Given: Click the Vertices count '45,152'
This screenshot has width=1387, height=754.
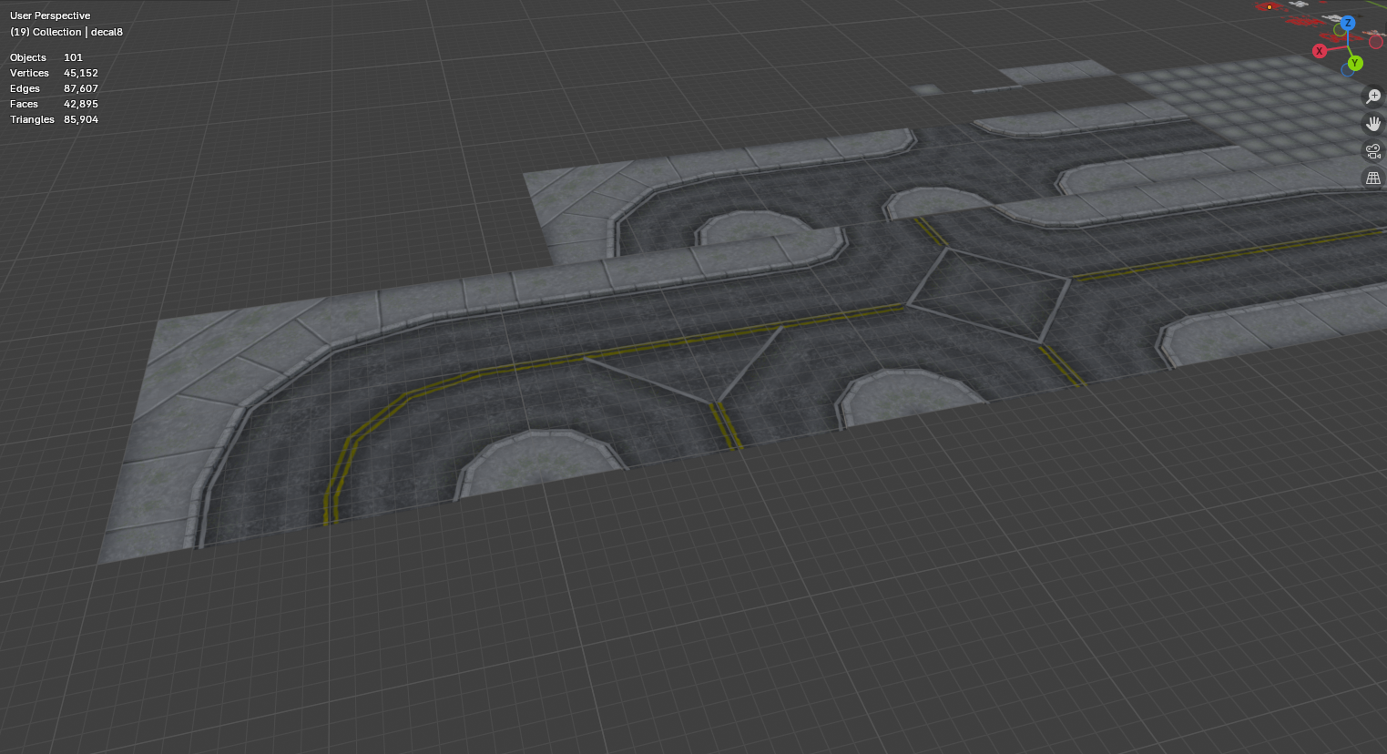Looking at the screenshot, I should [81, 73].
